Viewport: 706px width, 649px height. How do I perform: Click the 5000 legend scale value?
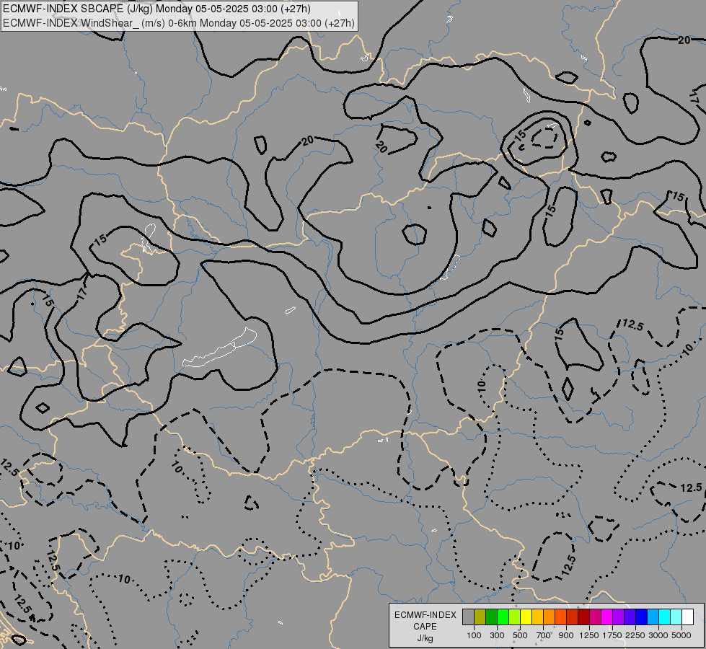click(681, 635)
